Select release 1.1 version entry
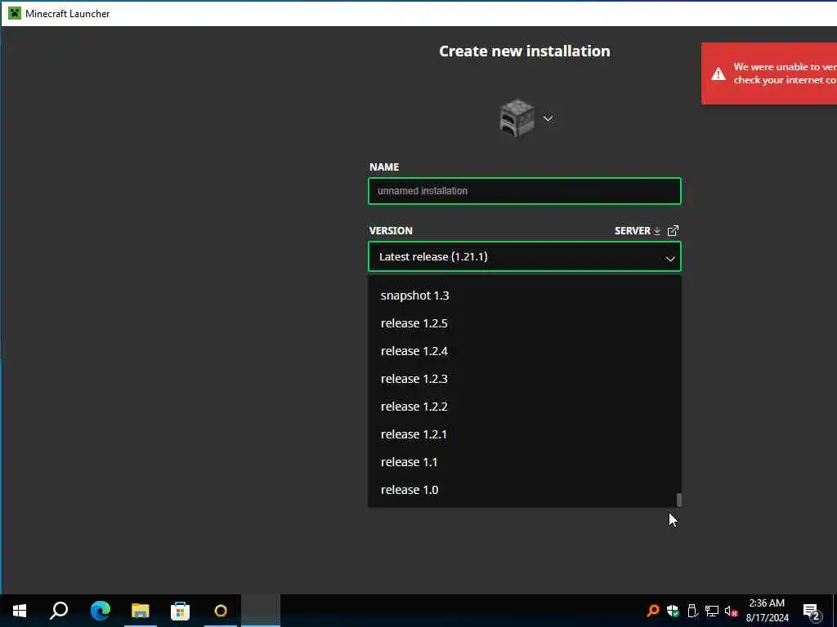Viewport: 837px width, 627px height. click(x=524, y=462)
